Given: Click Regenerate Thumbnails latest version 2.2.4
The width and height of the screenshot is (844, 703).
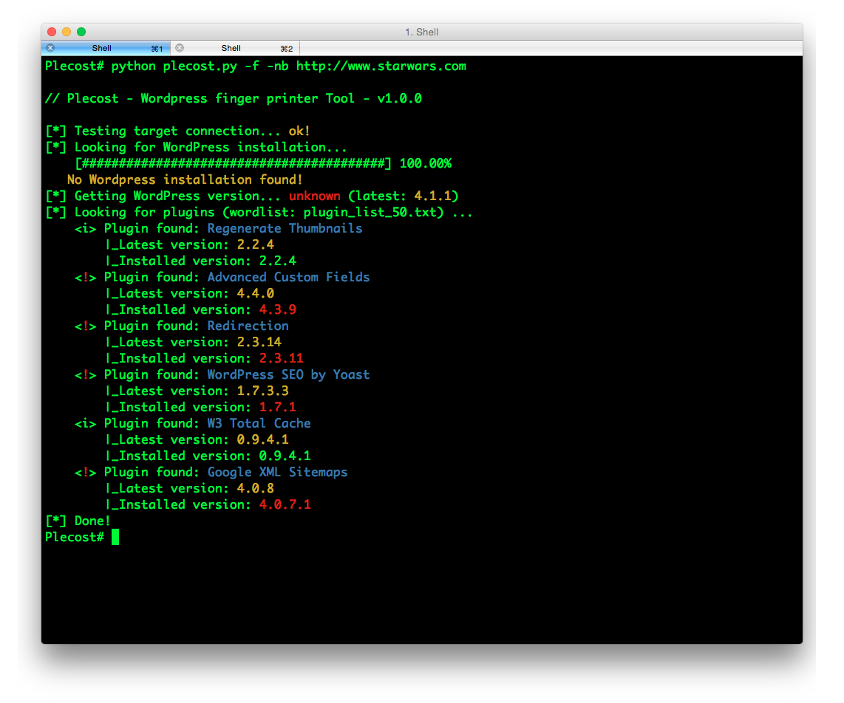Looking at the screenshot, I should pyautogui.click(x=255, y=244).
